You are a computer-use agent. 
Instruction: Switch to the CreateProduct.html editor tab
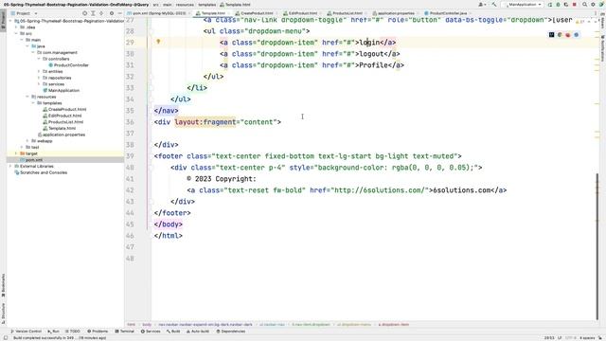tap(256, 13)
